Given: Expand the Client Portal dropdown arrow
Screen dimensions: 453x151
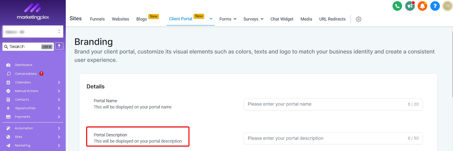Looking at the screenshot, I should [211, 19].
